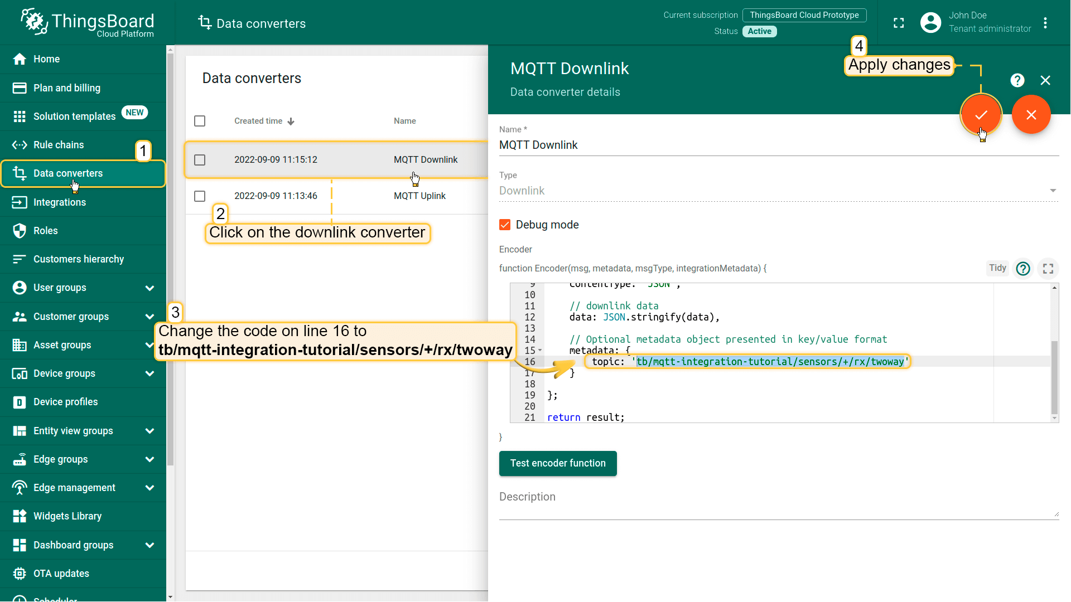Viewport: 1071px width, 602px height.
Task: Check the select-all converters checkbox
Action: [x=200, y=121]
